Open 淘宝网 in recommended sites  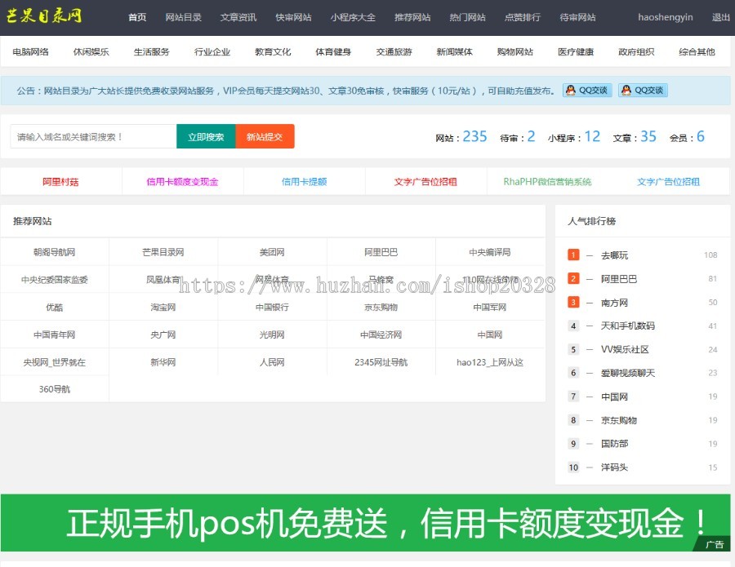click(163, 307)
